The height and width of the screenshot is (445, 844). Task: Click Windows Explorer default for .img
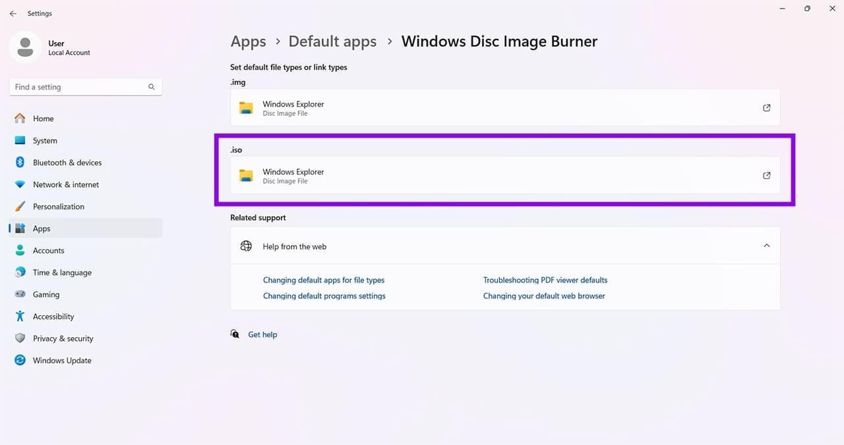pyautogui.click(x=505, y=108)
